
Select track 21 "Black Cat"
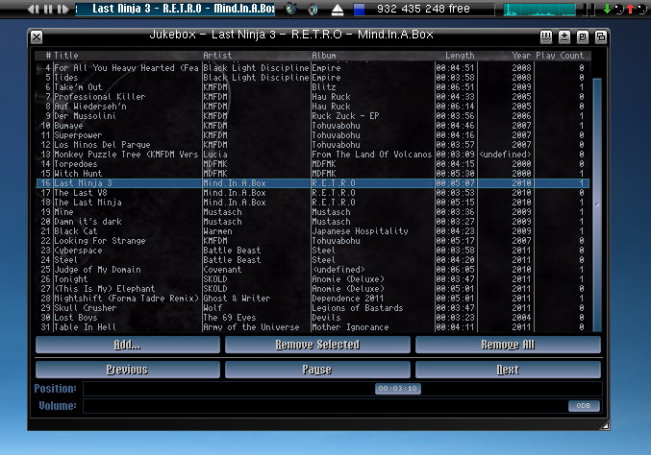(x=313, y=230)
